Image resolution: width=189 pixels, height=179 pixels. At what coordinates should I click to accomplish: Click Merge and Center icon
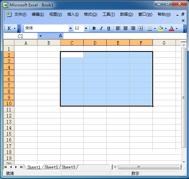tap(140, 28)
